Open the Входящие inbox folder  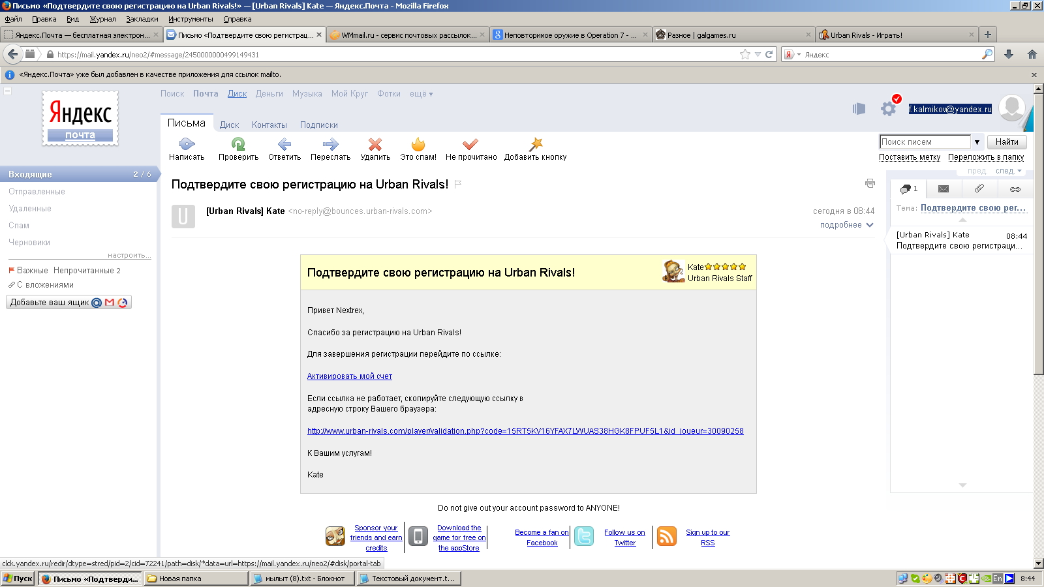point(78,174)
